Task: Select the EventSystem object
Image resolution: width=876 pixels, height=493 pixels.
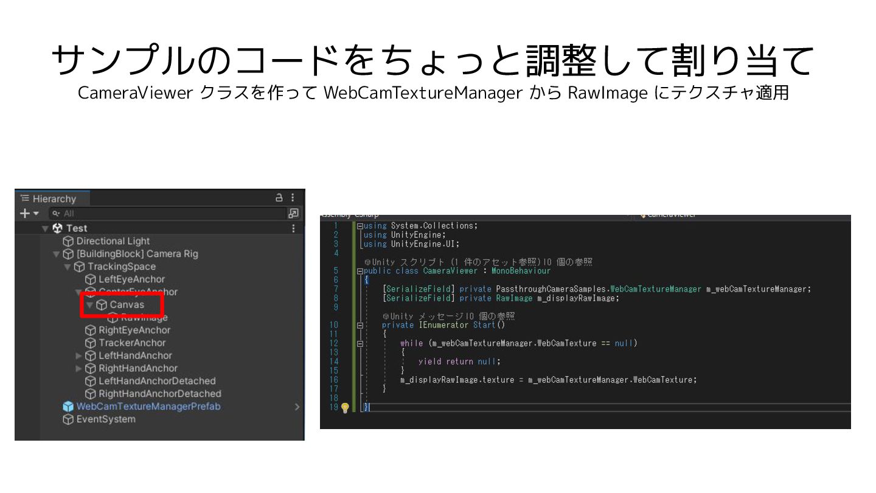Action: tap(106, 419)
